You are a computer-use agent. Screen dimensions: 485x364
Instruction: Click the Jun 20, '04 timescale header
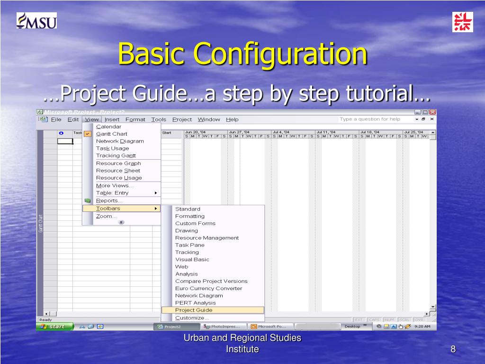[206, 132]
